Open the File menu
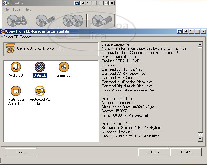Image resolution: width=207 pixels, height=165 pixels. pos(6,9)
